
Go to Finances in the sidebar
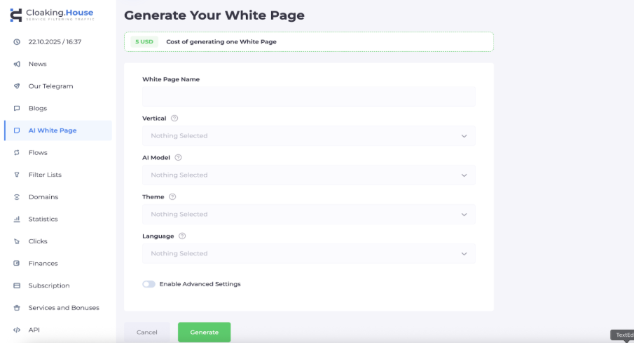tap(43, 264)
